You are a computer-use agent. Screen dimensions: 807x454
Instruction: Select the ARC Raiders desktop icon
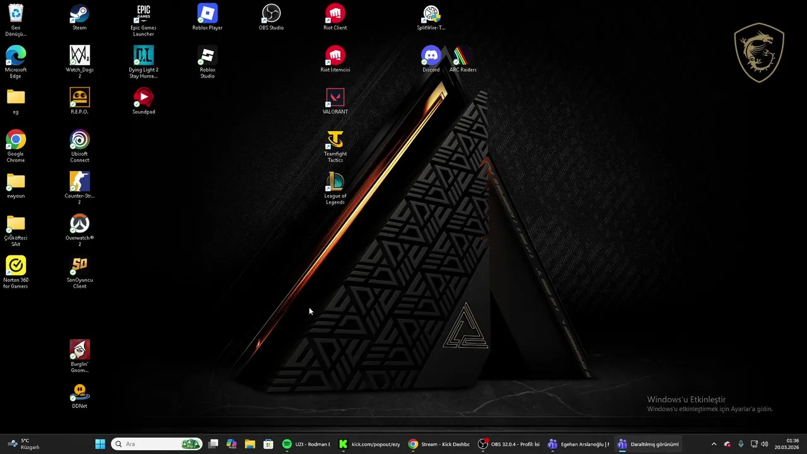[x=463, y=59]
